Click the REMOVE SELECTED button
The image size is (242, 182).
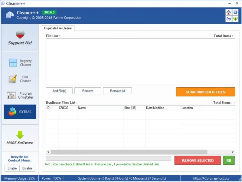click(x=198, y=160)
